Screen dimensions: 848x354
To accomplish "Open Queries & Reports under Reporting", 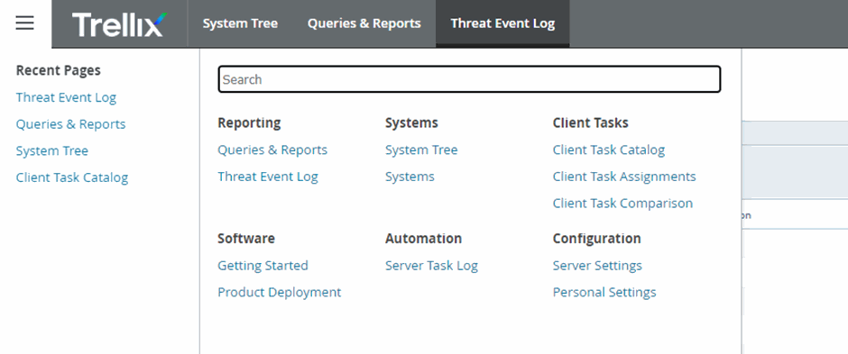I will coord(272,150).
